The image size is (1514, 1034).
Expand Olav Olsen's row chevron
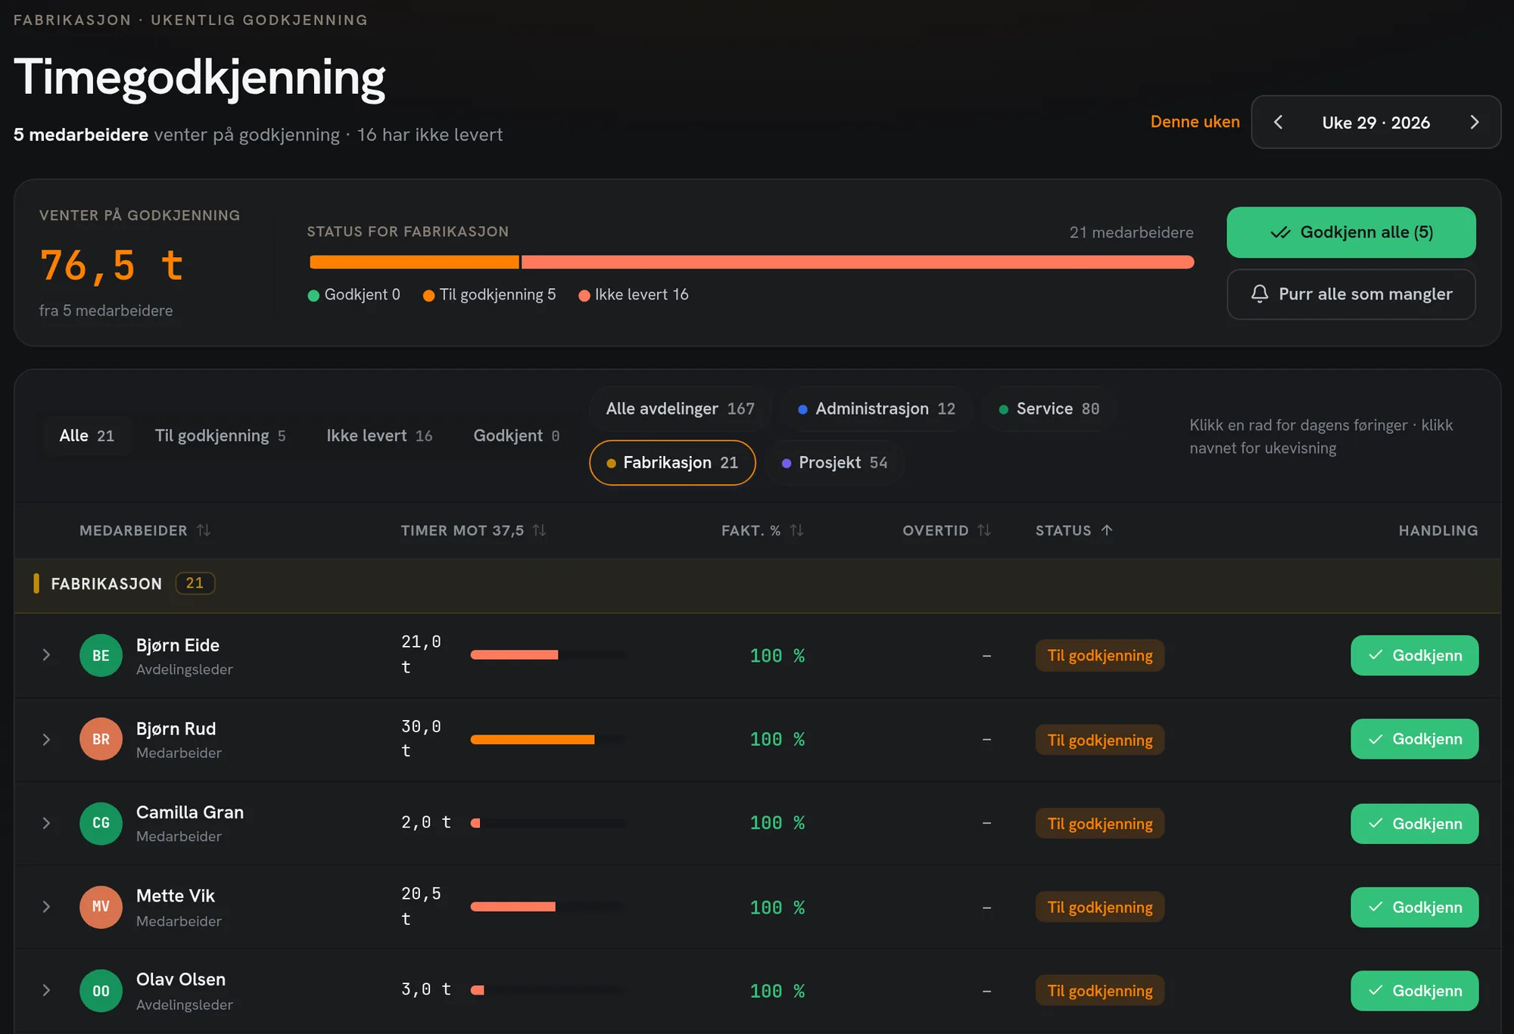click(46, 990)
